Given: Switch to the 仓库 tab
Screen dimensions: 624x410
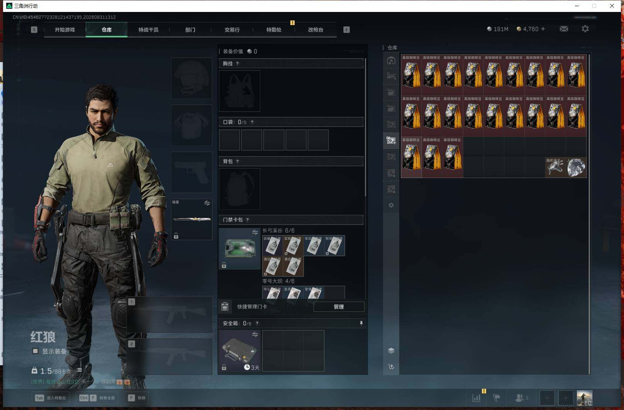Looking at the screenshot, I should [107, 30].
